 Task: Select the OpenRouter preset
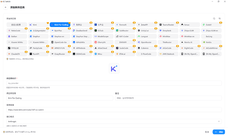[x=147, y=42]
